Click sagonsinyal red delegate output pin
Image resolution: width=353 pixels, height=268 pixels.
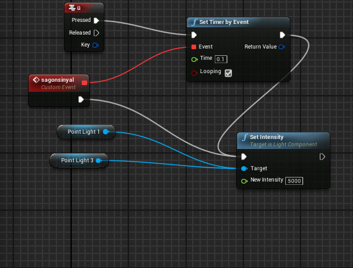tap(84, 83)
